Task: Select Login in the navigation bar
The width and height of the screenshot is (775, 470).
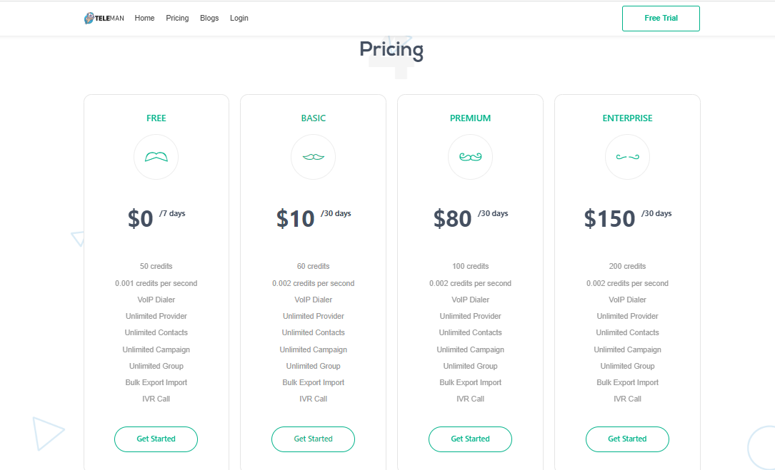Action: point(239,19)
